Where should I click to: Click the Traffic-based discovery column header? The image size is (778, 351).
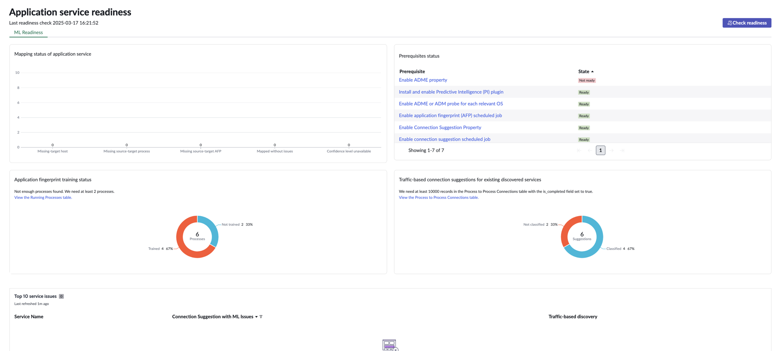tap(573, 317)
